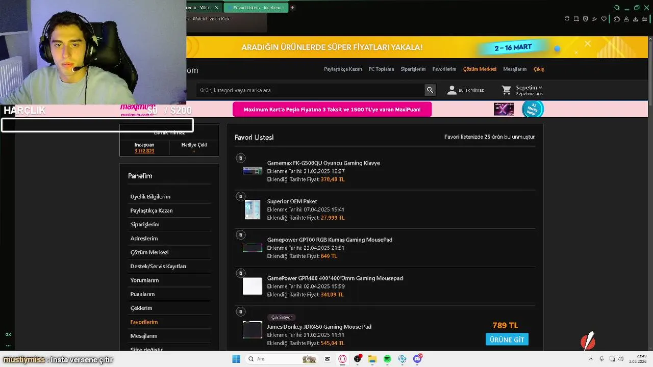Image resolution: width=653 pixels, height=367 pixels.
Task: Remove Superior OEM Paket with trash icon
Action: [x=241, y=196]
